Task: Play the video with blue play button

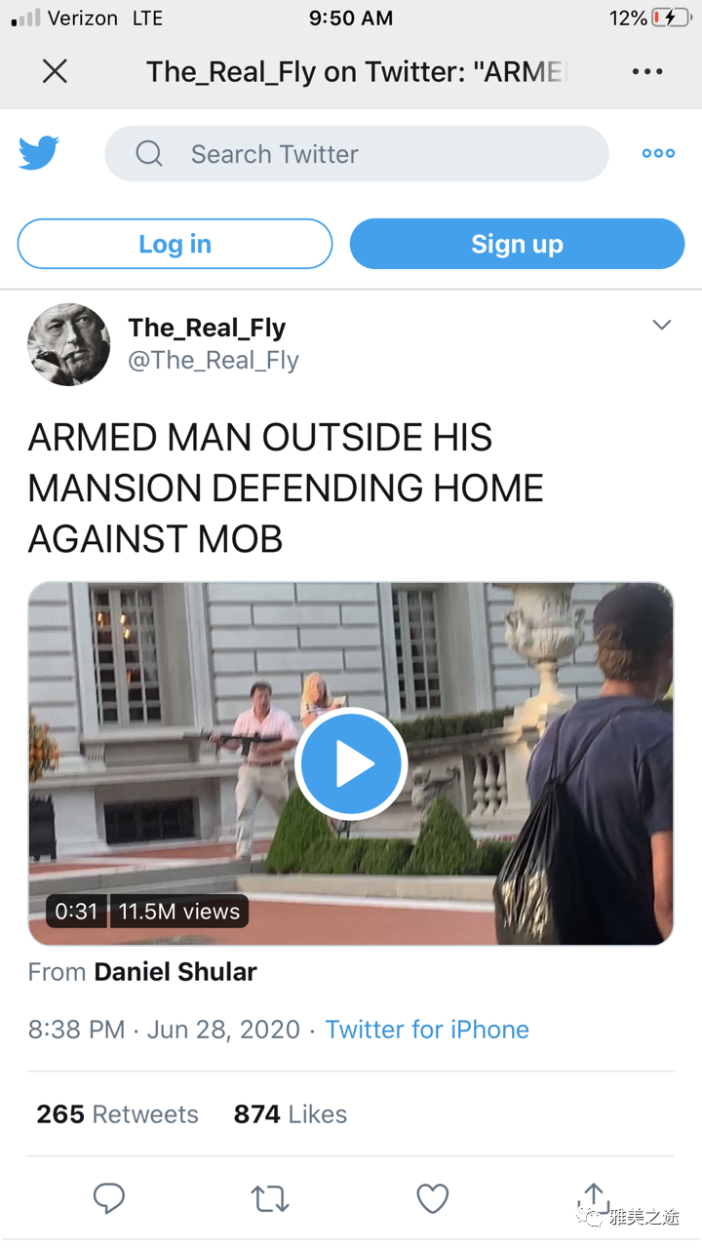Action: pyautogui.click(x=351, y=764)
